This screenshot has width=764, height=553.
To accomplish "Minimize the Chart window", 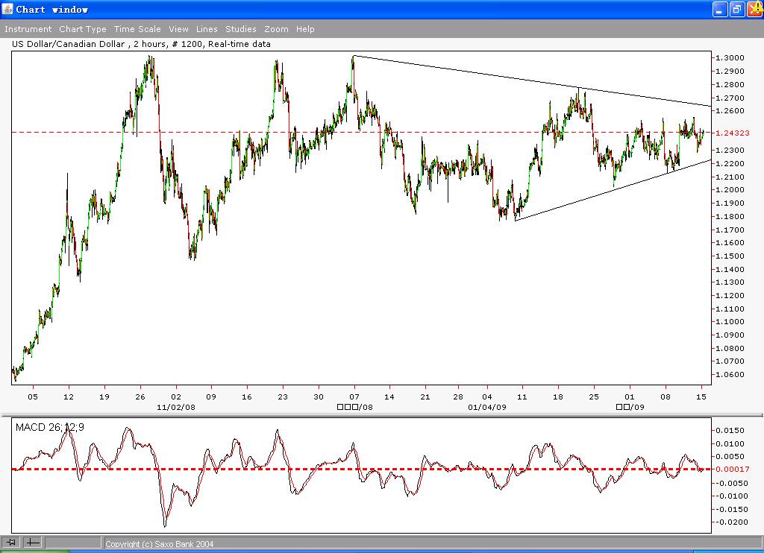I will tap(720, 9).
